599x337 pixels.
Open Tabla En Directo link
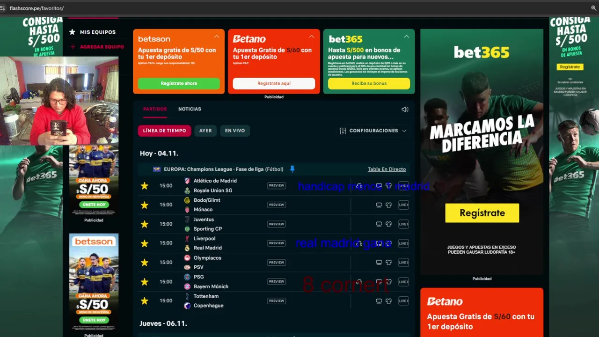tap(387, 169)
